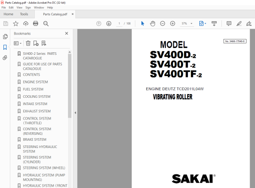This screenshot has width=255, height=188.
Task: Add a new bookmark
Action: tap(36, 43)
